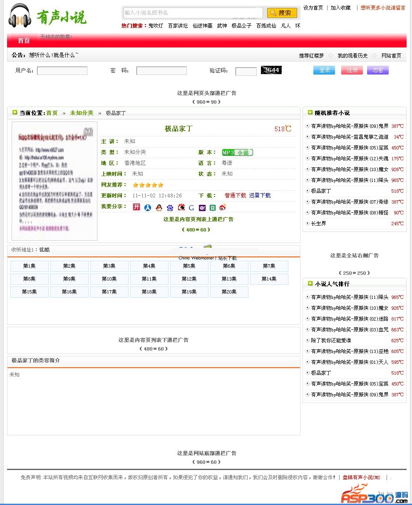Screen dimensions: 412x505
Task: Select hot search 仙逆神墓
Action: point(203,25)
